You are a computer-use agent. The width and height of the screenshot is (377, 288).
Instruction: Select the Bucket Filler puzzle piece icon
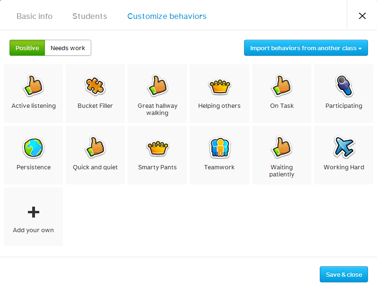click(x=95, y=86)
